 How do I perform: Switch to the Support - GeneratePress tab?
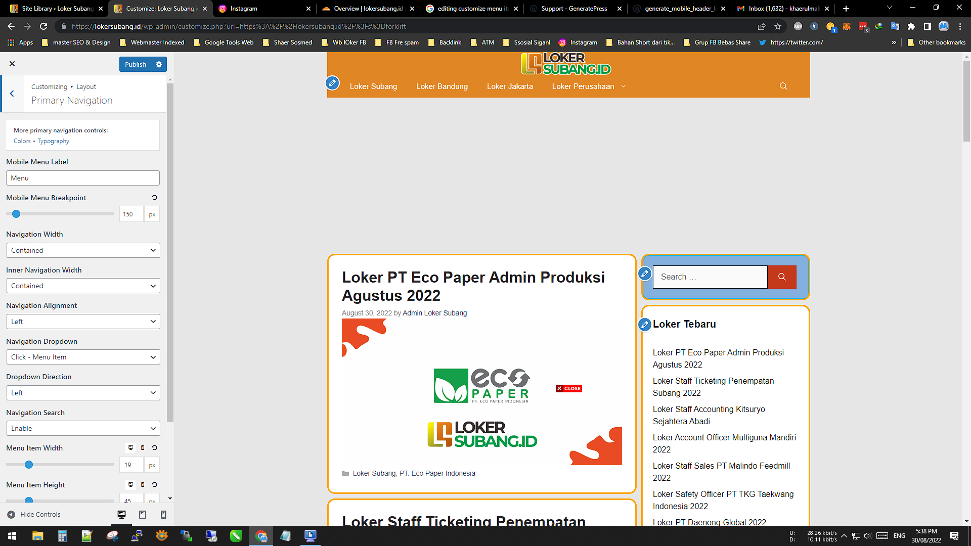pos(576,9)
